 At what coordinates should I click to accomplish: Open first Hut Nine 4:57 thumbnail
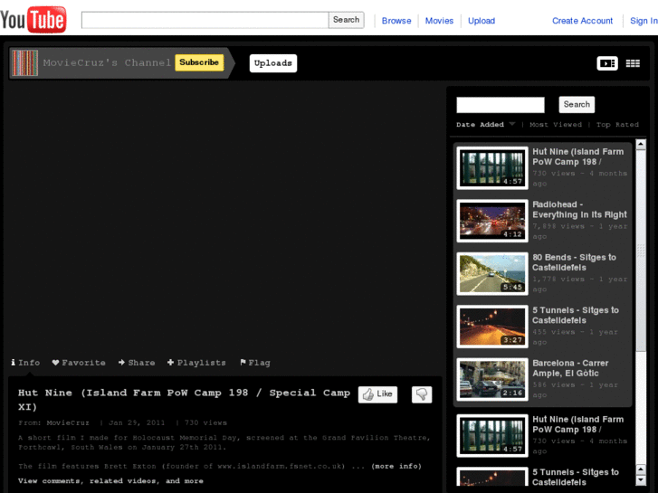pos(492,168)
